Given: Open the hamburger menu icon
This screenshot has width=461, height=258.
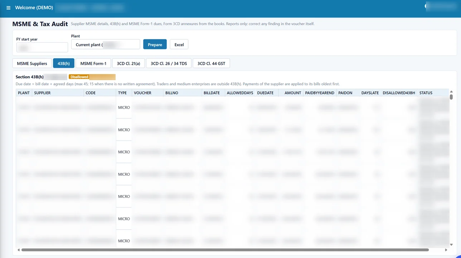Looking at the screenshot, I should click(9, 8).
